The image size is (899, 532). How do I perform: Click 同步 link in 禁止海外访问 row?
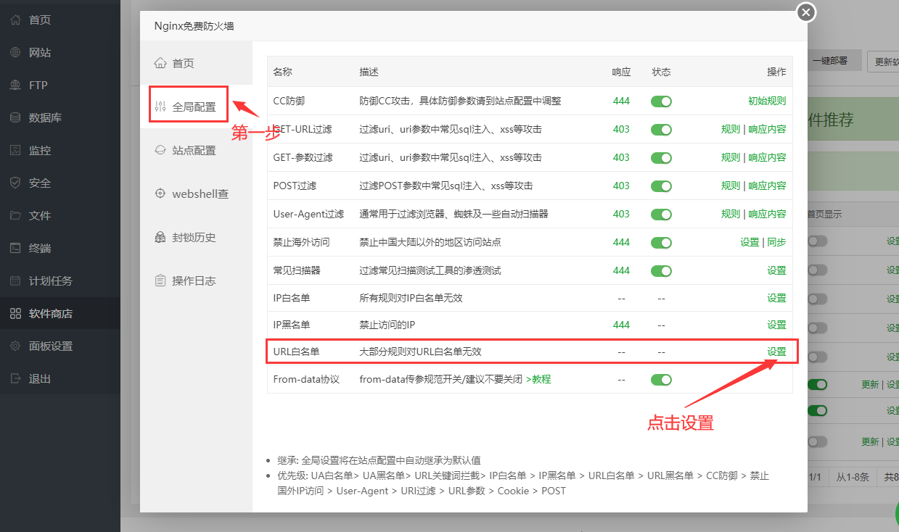click(x=777, y=242)
